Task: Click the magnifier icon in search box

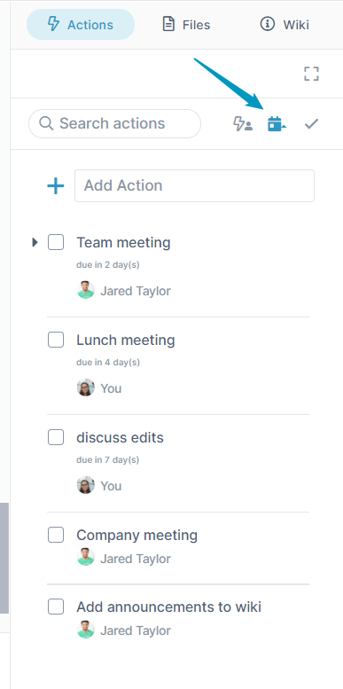Action: click(46, 123)
